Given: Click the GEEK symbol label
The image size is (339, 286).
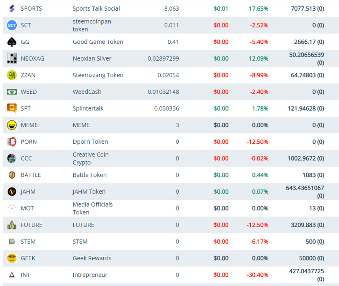Looking at the screenshot, I should coord(28,258).
